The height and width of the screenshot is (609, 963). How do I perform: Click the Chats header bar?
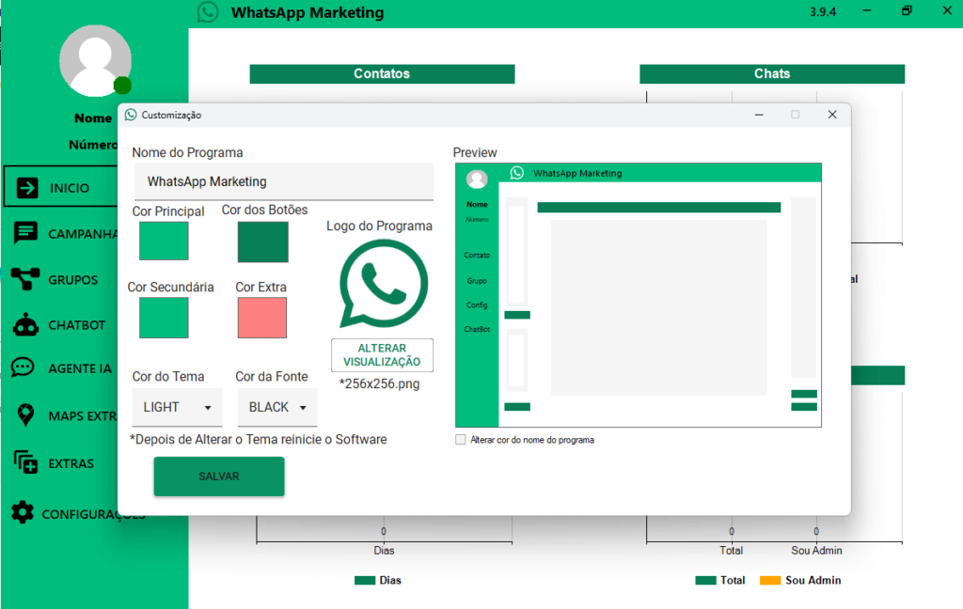(772, 73)
